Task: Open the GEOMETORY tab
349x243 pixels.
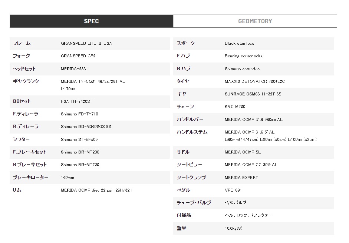Action: (255, 21)
